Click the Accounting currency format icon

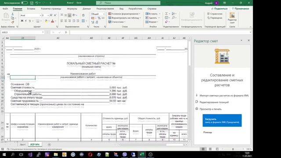pos(93,18)
